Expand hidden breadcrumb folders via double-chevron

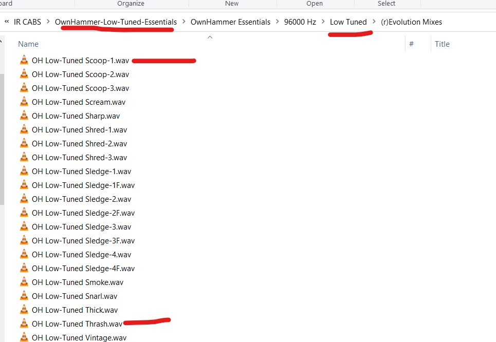7,22
